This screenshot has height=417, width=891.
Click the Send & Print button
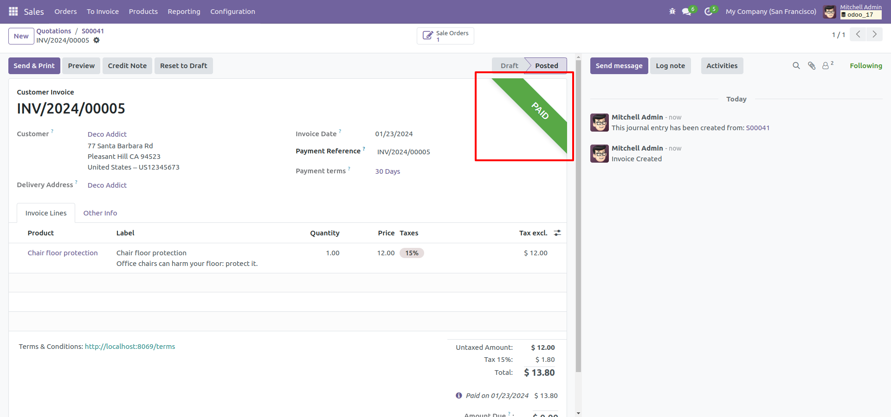pos(34,66)
